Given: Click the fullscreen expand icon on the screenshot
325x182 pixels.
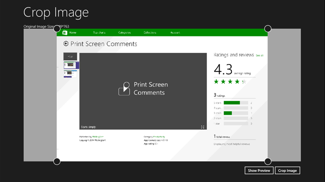Looking at the screenshot, I should coord(203,127).
